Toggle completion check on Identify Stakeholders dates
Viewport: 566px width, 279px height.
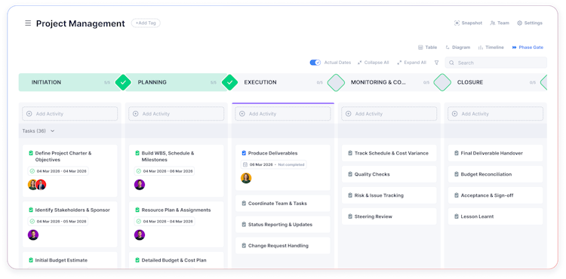click(x=32, y=222)
